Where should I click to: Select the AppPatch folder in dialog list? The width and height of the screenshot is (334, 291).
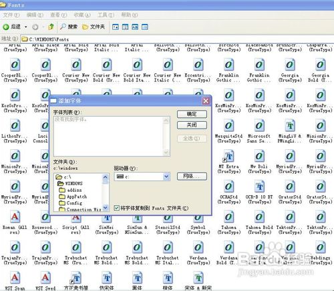73,196
